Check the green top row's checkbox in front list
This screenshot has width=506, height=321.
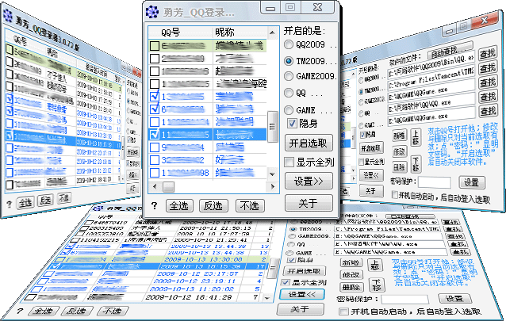pyautogui.click(x=155, y=46)
